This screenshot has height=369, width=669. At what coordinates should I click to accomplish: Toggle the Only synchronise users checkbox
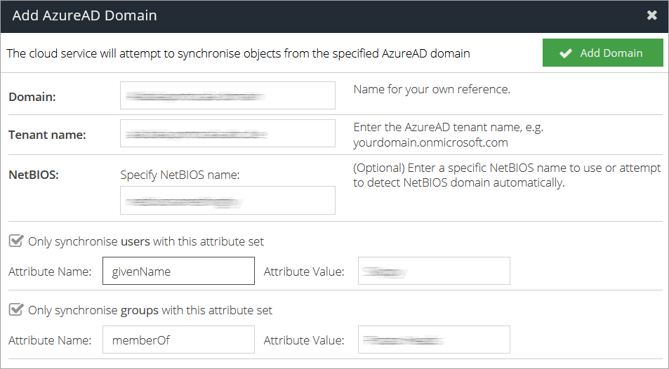point(15,241)
